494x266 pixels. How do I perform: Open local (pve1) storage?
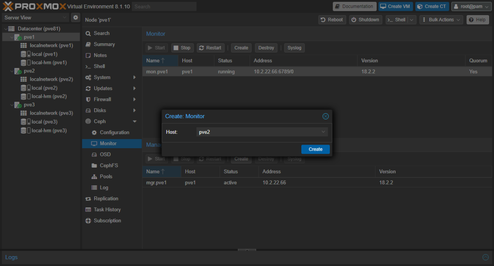pyautogui.click(x=39, y=54)
